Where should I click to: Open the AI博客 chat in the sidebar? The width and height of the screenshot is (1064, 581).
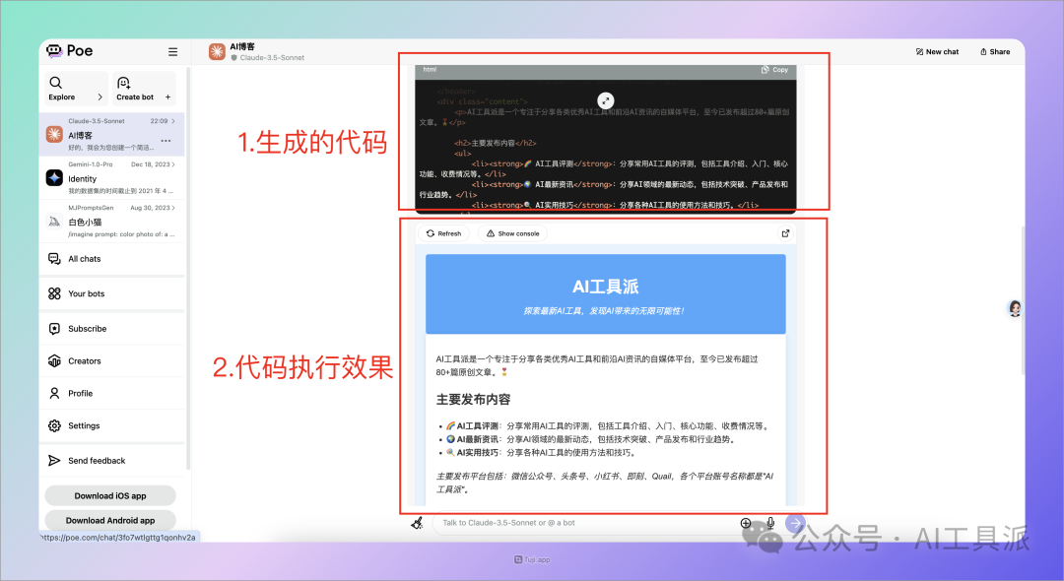point(112,134)
